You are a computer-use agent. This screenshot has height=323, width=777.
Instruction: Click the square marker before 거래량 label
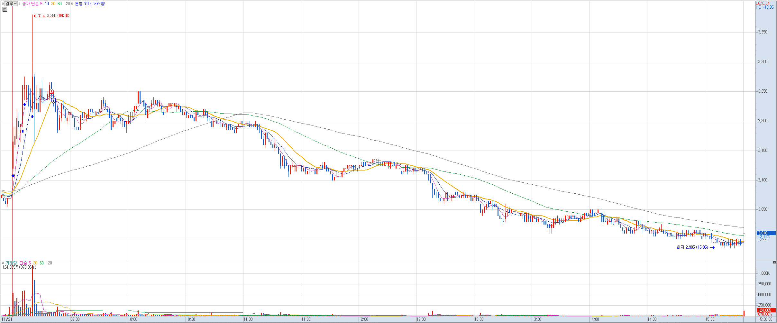point(3,263)
